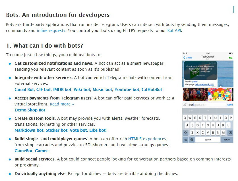The width and height of the screenshot is (238, 181).
Task: Open the Vote bot link
Action: pos(78,130)
